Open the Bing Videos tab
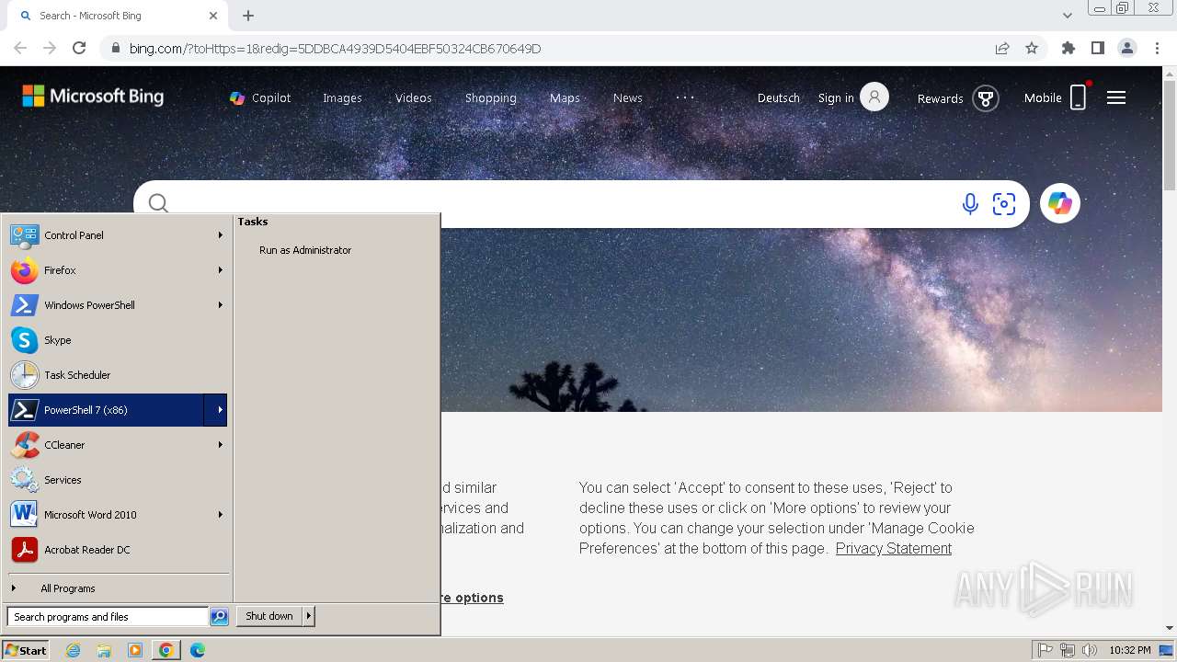The image size is (1177, 662). (x=414, y=97)
